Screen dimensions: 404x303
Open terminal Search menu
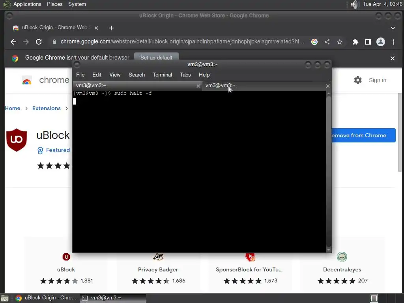pos(137,75)
